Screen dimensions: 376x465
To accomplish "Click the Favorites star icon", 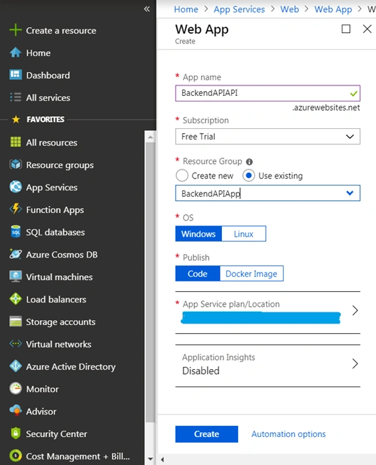I will point(15,119).
